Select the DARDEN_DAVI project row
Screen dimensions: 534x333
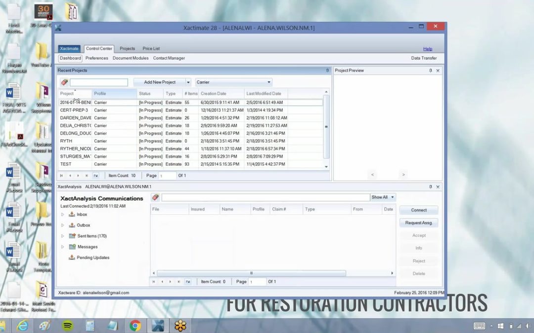click(x=190, y=118)
